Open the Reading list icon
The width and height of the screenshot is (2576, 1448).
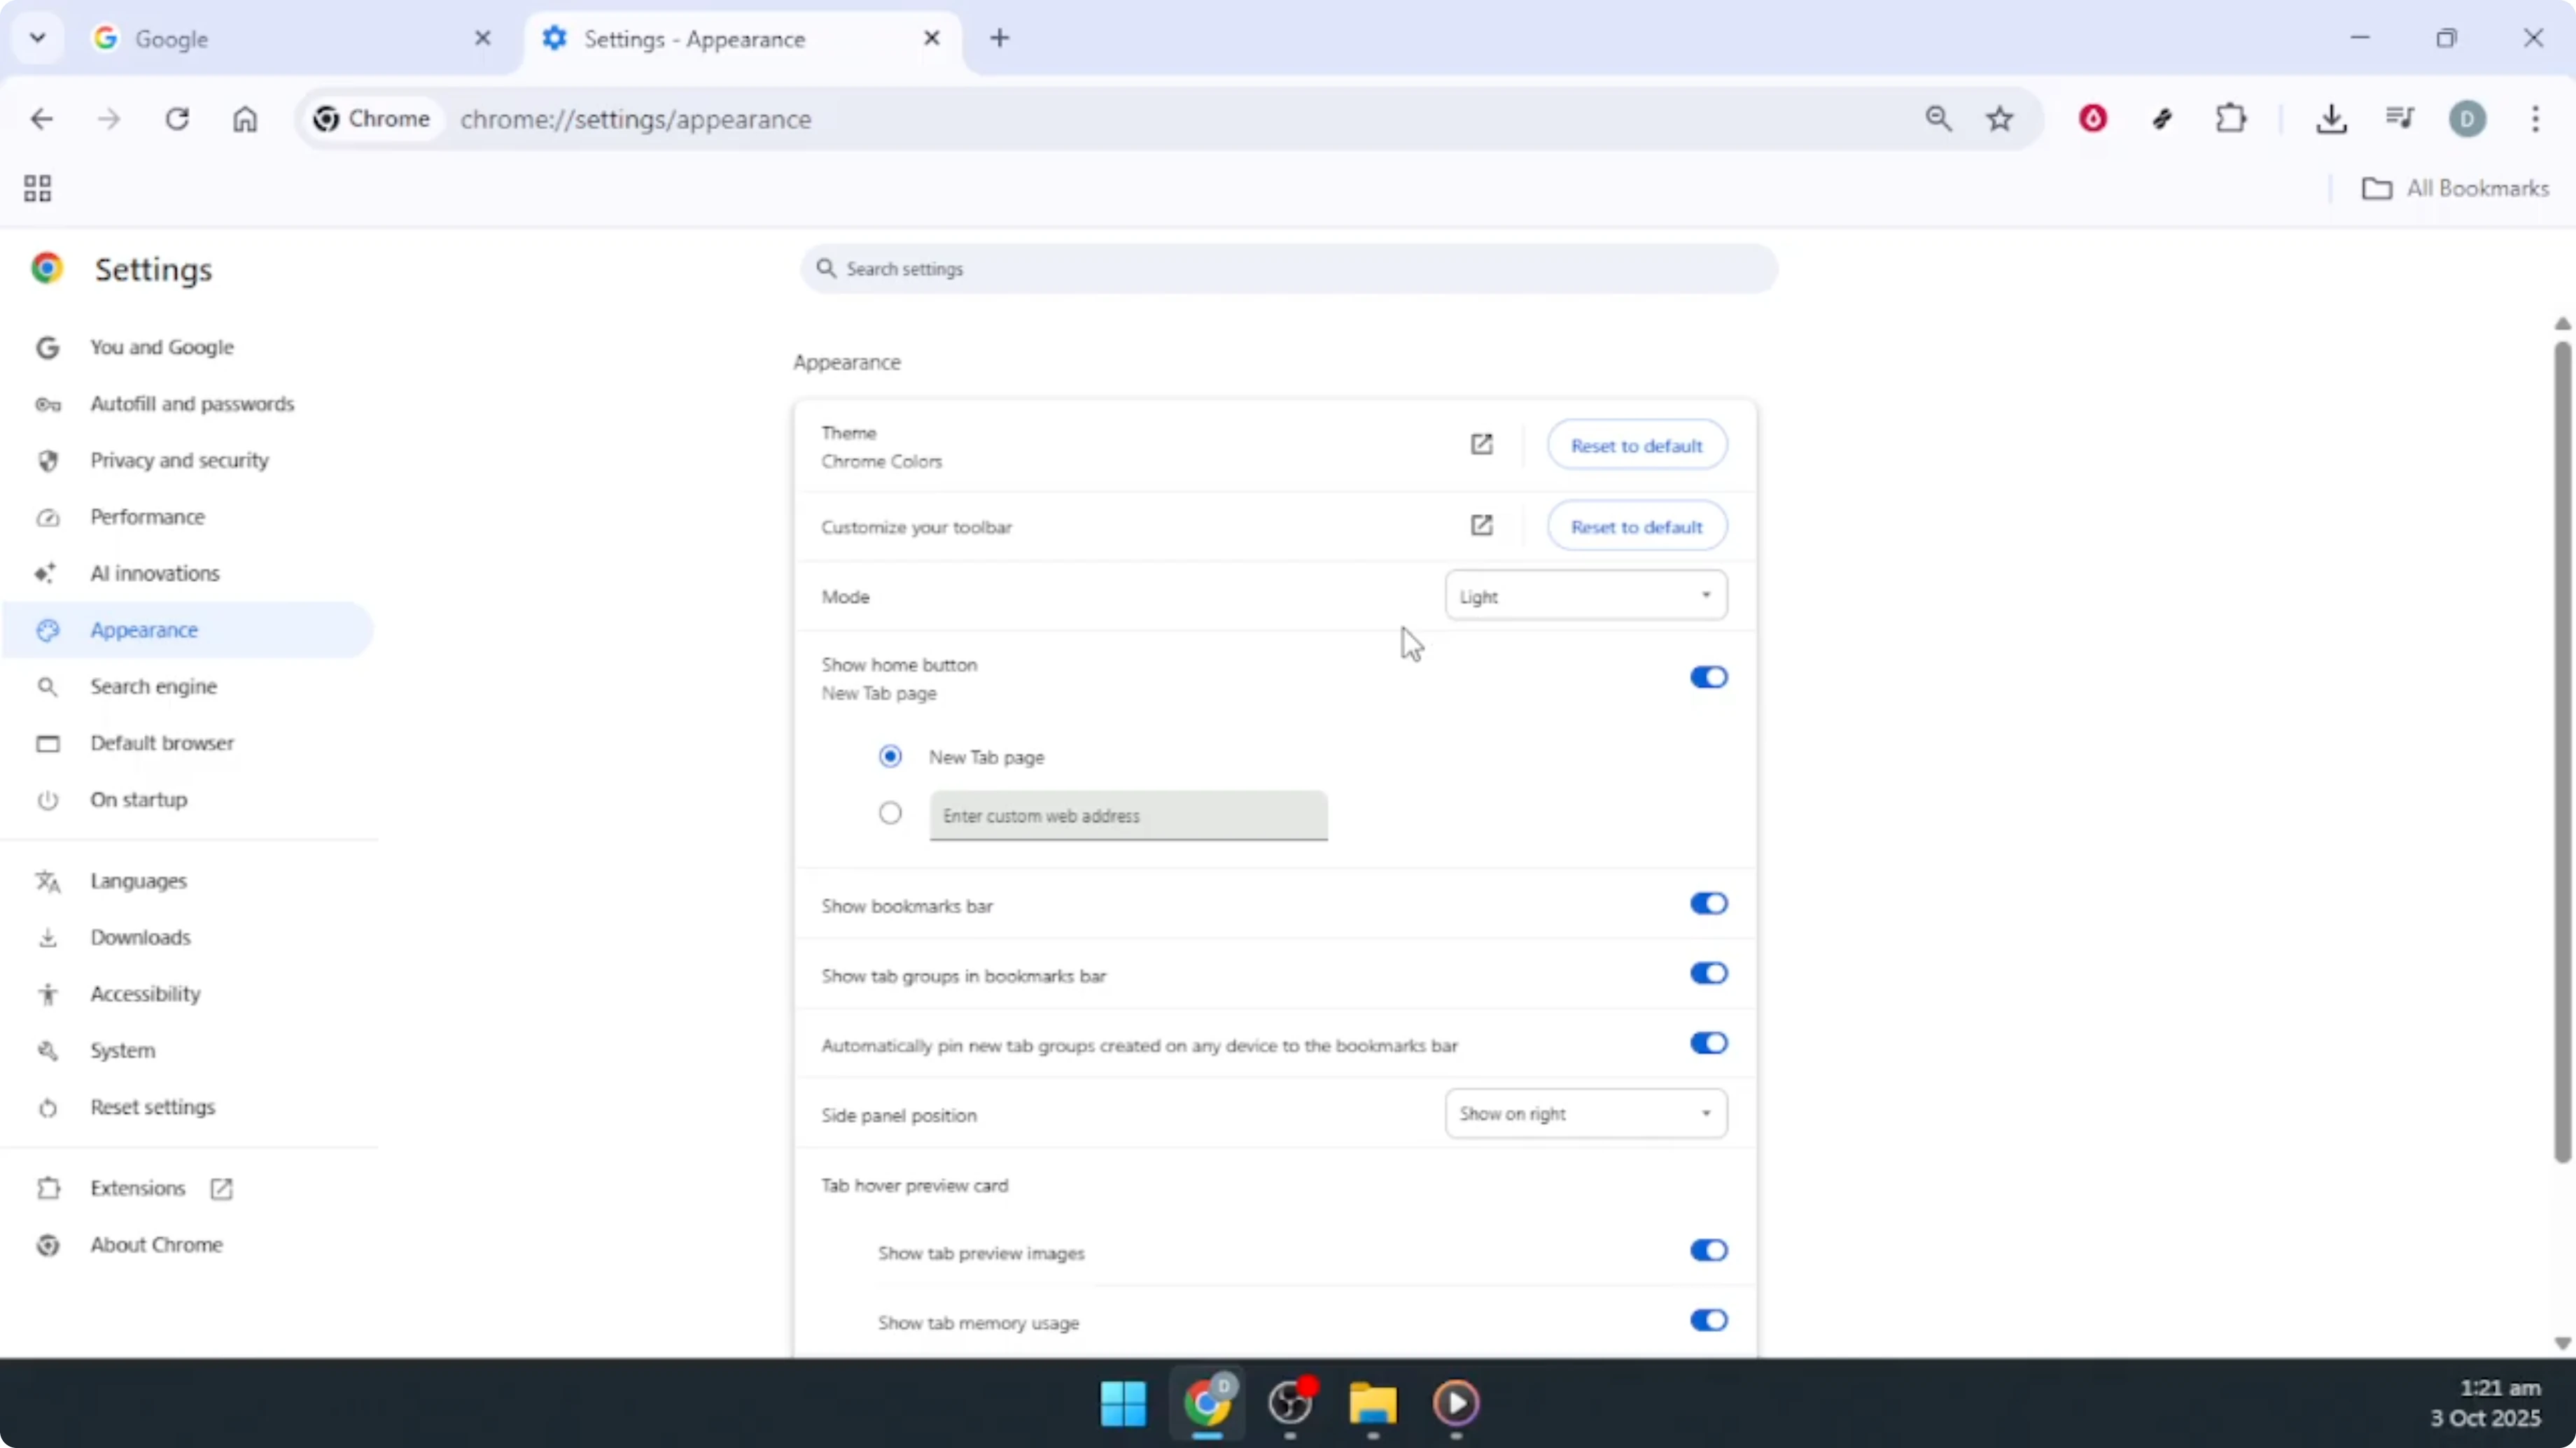[2400, 119]
